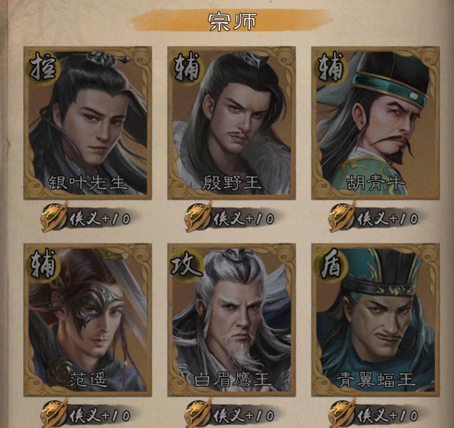Open the 胡青牛 character portrait

pyautogui.click(x=376, y=123)
